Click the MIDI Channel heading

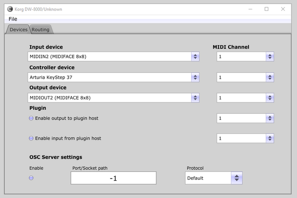231,47
